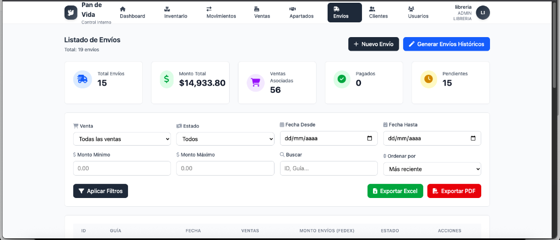Switch to the Ventas section
This screenshot has width=560, height=240.
262,13
